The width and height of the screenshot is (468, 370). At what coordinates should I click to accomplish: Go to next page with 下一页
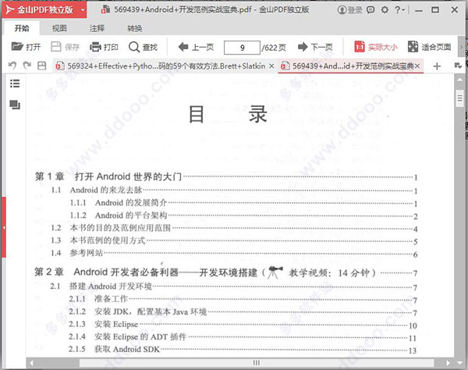point(315,47)
